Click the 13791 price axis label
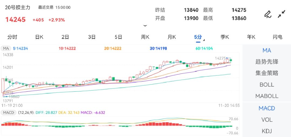The width and height of the screenshot is (291, 137). tap(8, 101)
